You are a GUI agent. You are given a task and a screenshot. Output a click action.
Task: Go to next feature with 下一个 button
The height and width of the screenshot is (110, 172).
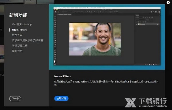click(x=15, y=99)
